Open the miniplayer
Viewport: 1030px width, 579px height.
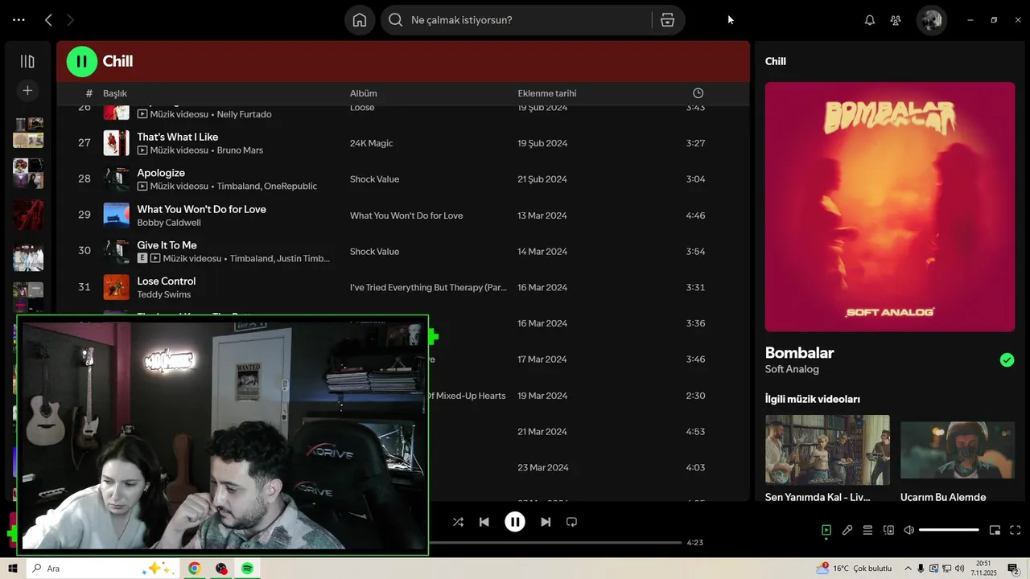click(995, 530)
